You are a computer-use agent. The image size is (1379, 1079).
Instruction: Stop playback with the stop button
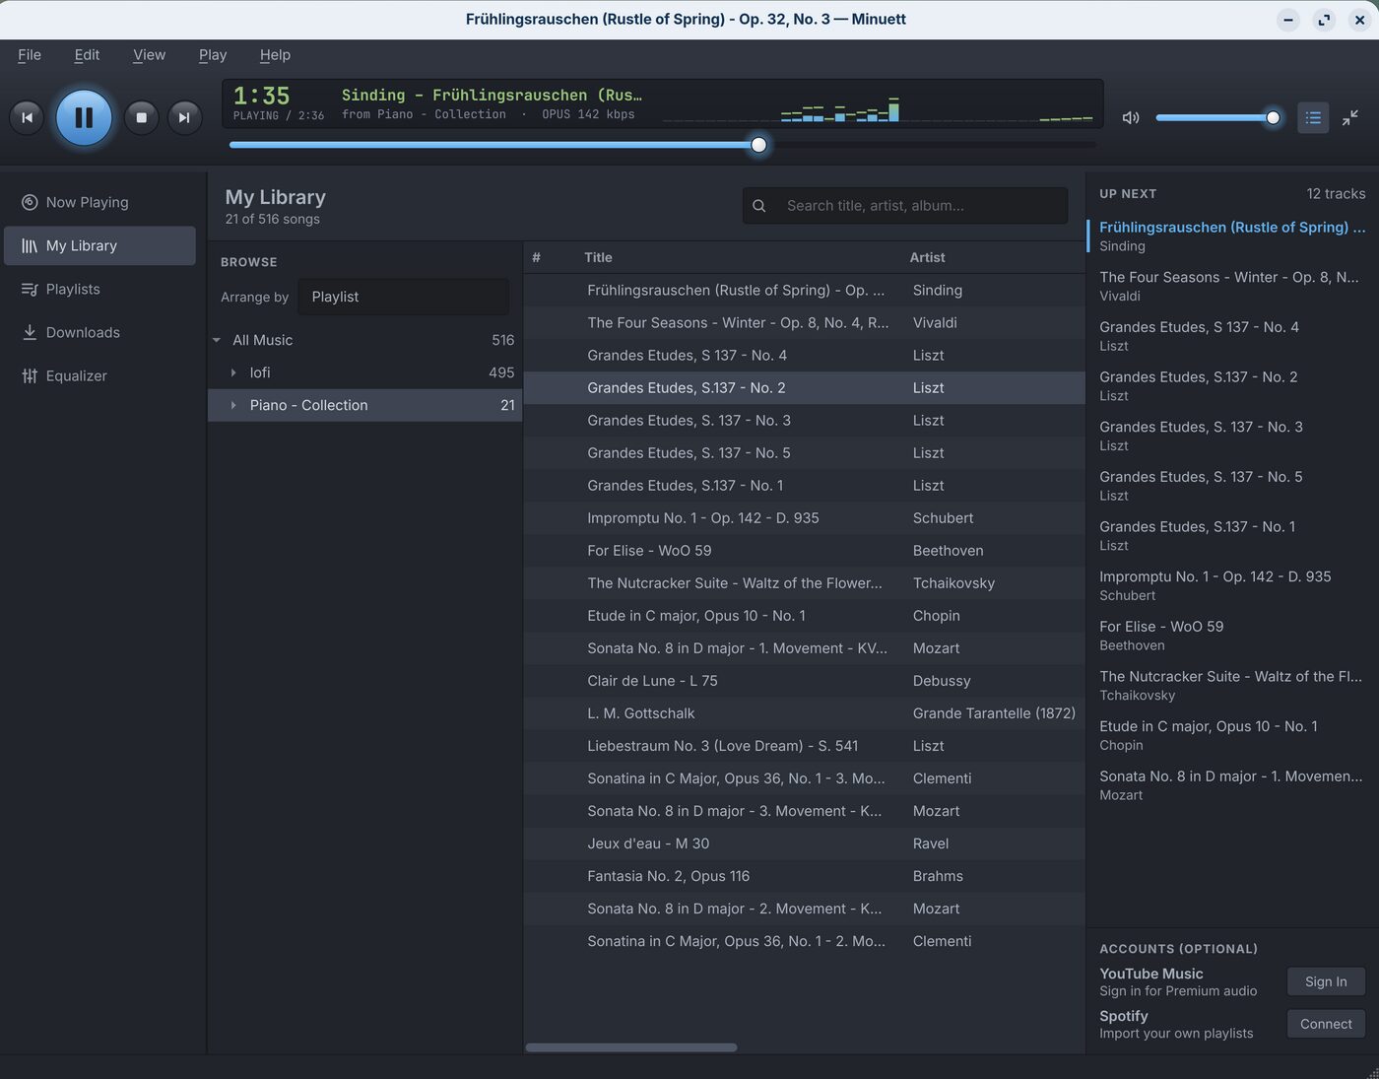141,117
